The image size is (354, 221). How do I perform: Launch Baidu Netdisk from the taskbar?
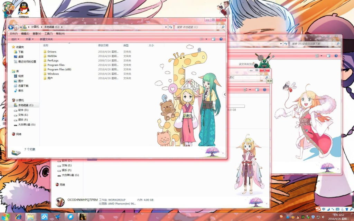point(44,217)
